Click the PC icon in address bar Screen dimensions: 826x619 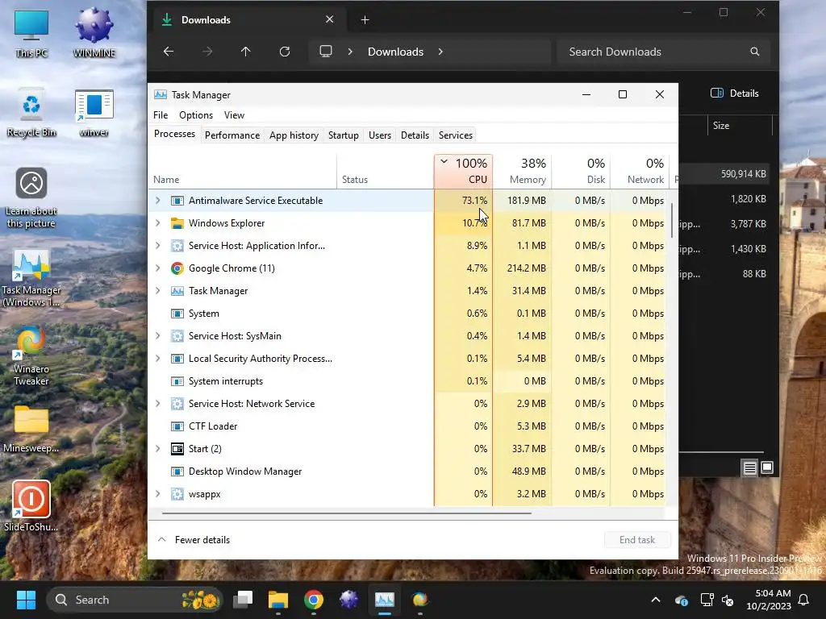[326, 51]
